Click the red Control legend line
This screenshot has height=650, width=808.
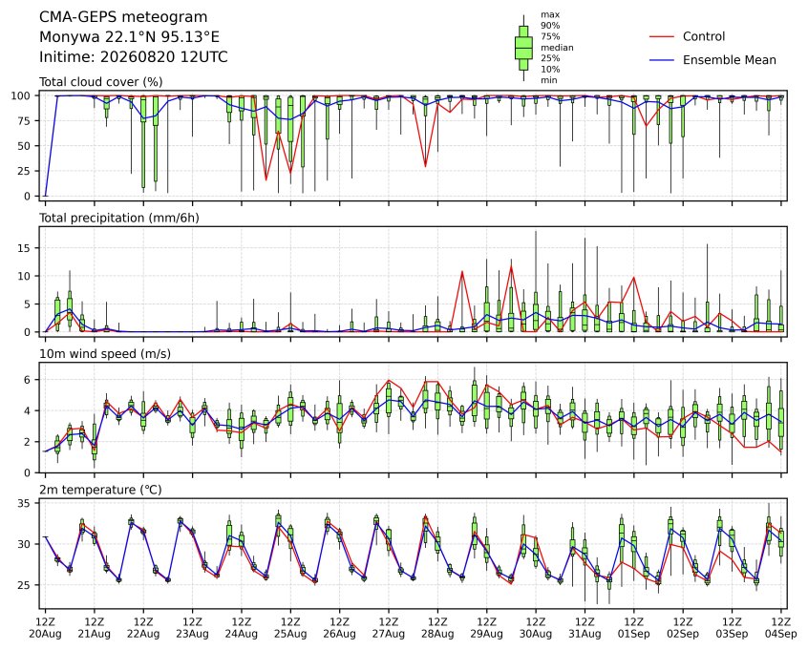tap(662, 36)
